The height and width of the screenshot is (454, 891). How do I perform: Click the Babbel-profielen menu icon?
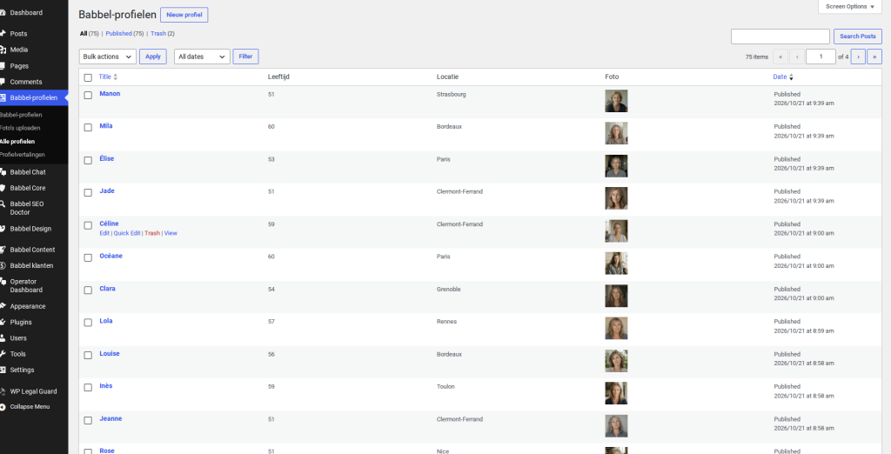[3, 97]
